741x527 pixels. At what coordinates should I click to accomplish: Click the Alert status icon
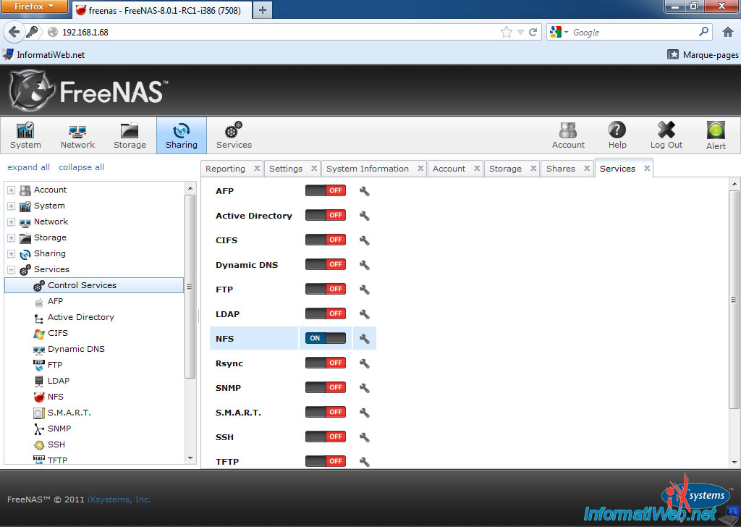pos(715,135)
